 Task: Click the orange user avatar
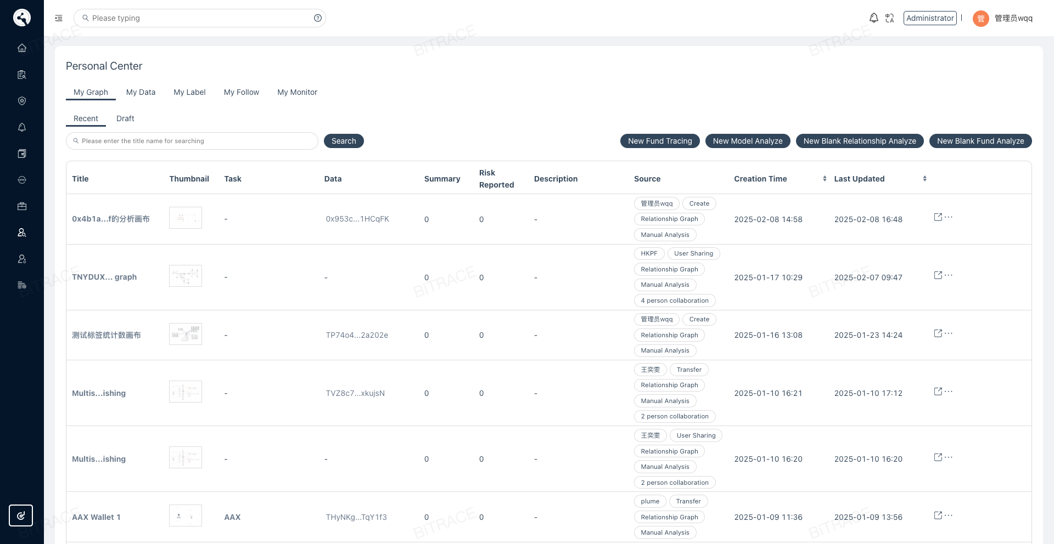click(x=981, y=19)
